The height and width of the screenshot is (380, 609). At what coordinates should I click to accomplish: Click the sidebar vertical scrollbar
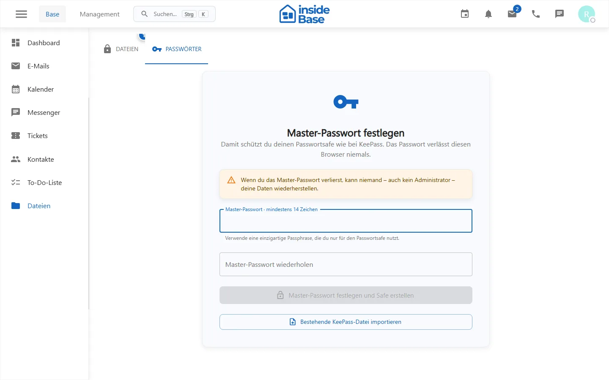89,203
